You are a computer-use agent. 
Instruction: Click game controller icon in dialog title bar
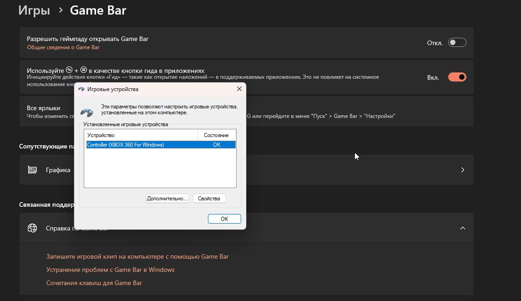pos(81,89)
